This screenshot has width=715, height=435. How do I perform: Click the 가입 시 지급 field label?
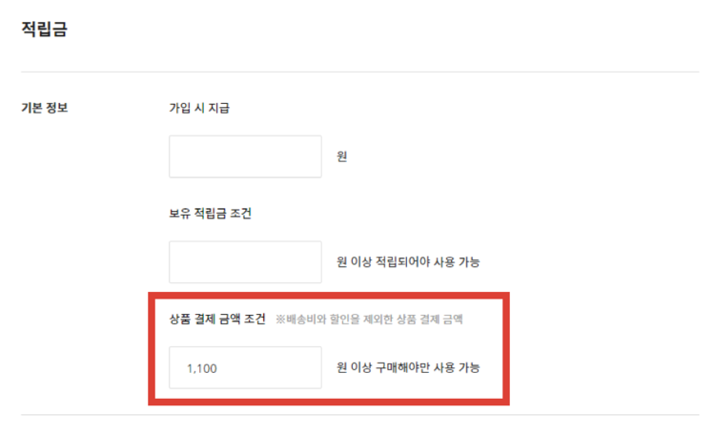199,108
